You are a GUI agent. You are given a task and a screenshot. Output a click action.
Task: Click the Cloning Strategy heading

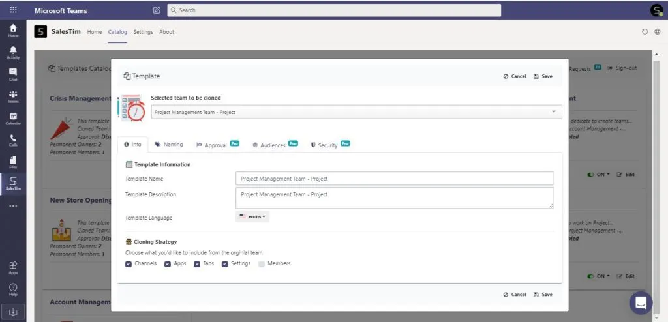151,241
